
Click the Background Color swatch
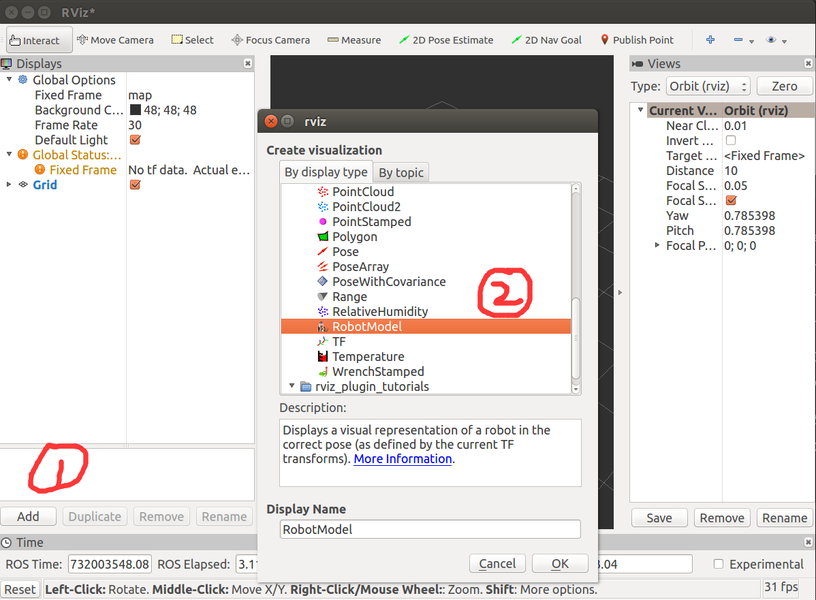(136, 110)
